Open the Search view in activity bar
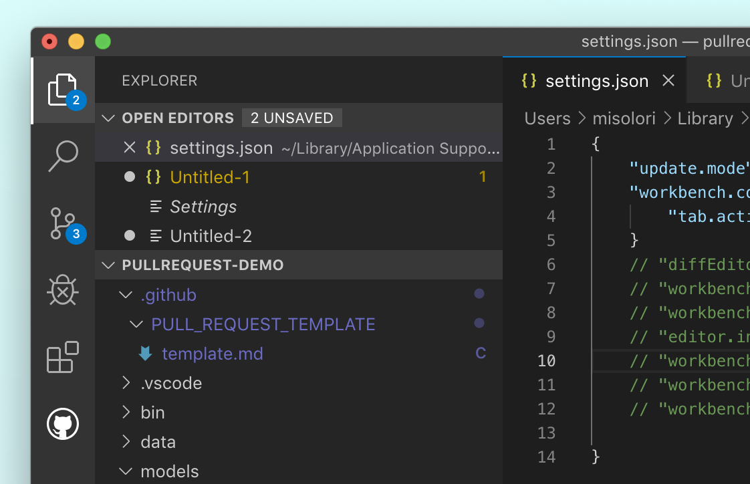Viewport: 750px width, 484px height. [x=63, y=156]
